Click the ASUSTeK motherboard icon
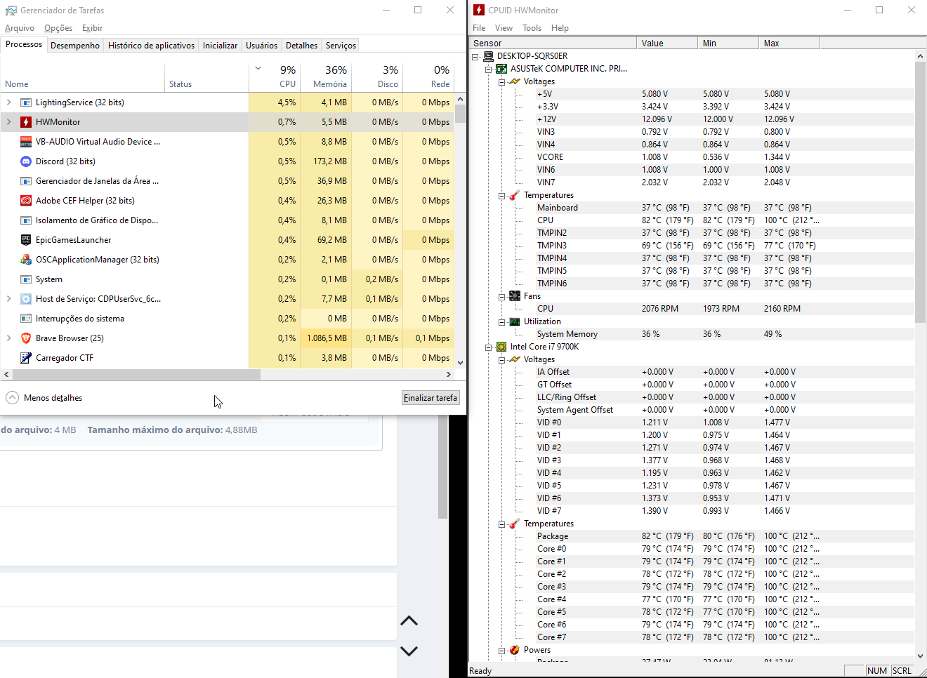Image resolution: width=927 pixels, height=678 pixels. coord(501,69)
